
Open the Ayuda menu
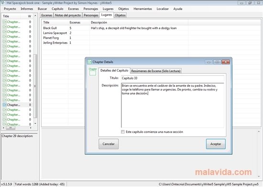(x=178, y=9)
